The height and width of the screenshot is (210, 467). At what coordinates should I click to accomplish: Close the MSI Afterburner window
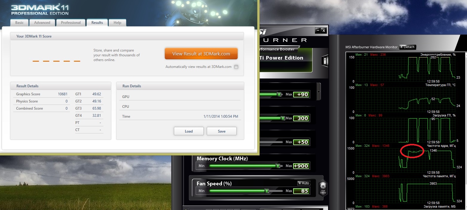click(x=324, y=31)
